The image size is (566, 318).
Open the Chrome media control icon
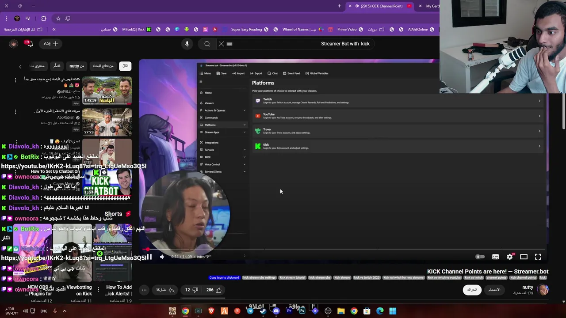point(27,19)
